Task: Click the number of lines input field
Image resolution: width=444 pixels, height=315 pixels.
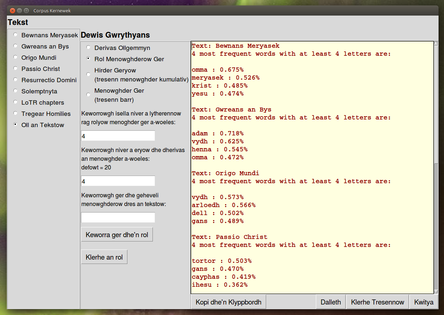Action: [118, 181]
